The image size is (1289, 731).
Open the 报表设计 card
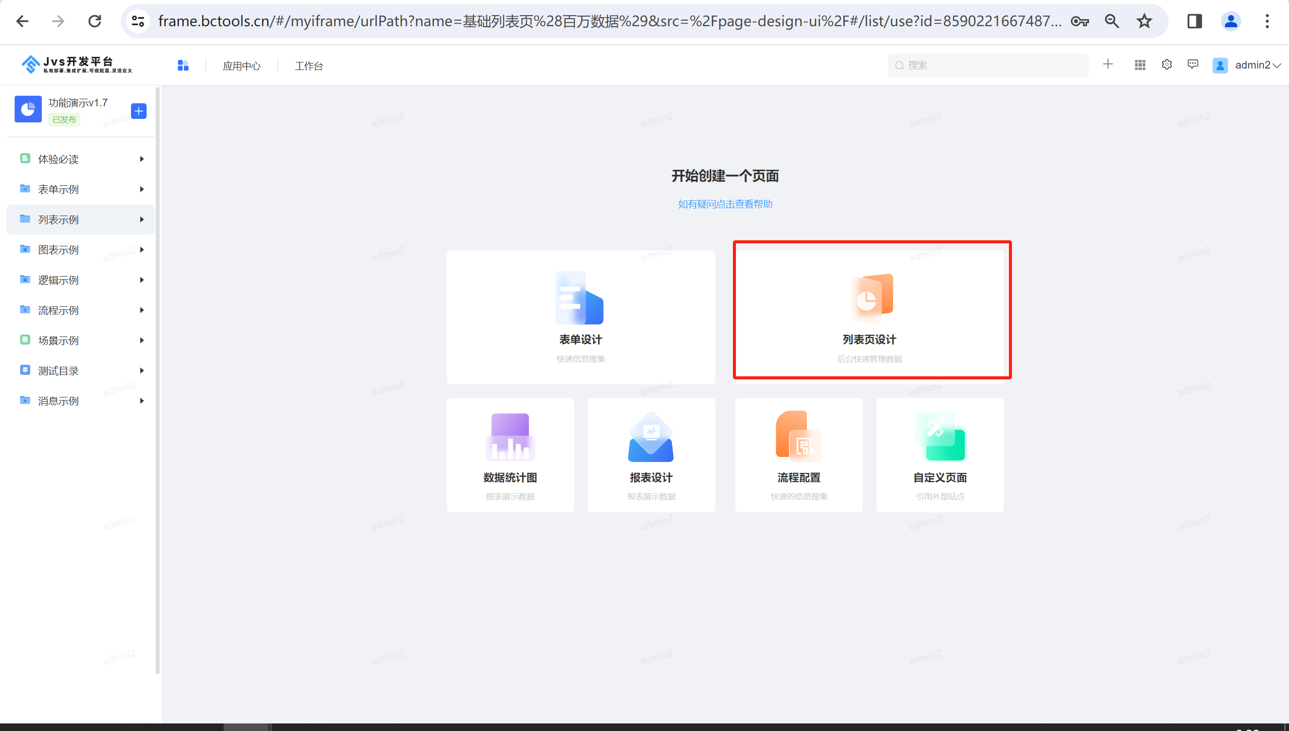pos(651,455)
